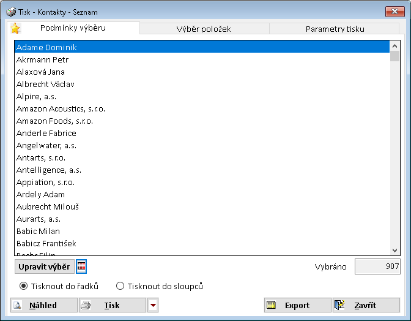Screen dimensions: 411x321
Task: Open print preview with Náhled button
Action: coord(44,305)
